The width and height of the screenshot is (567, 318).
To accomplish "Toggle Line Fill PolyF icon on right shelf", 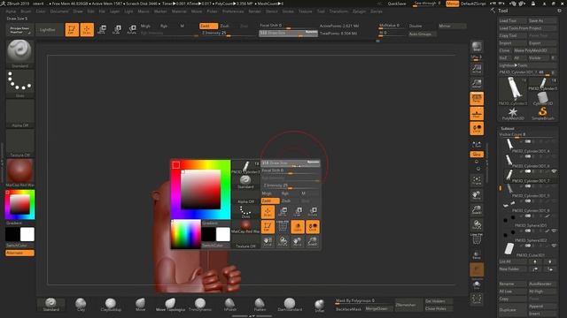I will [477, 239].
